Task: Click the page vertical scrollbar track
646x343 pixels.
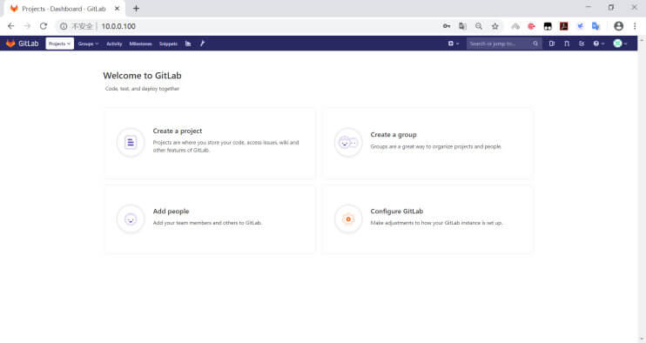Action: pos(642,190)
